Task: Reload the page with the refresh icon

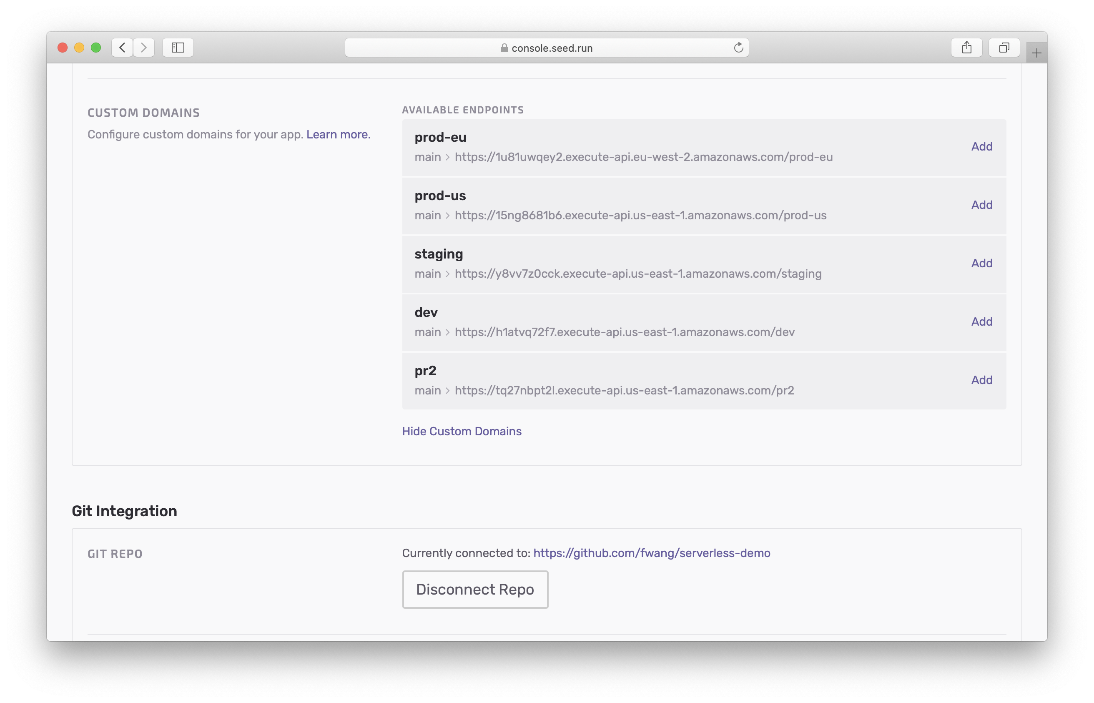Action: tap(738, 48)
